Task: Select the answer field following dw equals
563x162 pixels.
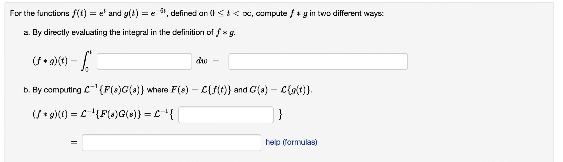Action: (318, 61)
